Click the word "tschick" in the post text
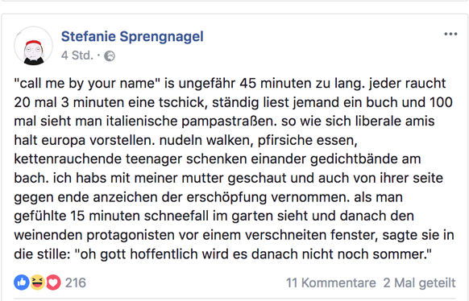The height and width of the screenshot is (301, 469). tap(183, 102)
